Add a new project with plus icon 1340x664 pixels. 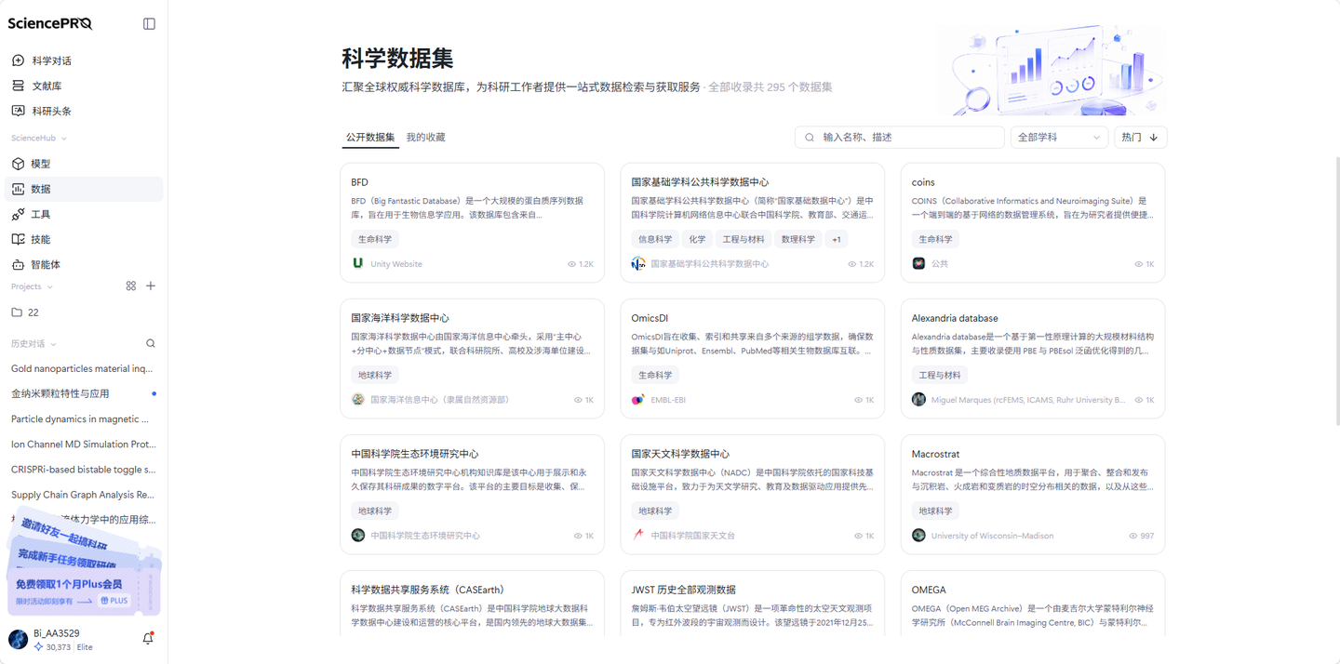click(151, 286)
